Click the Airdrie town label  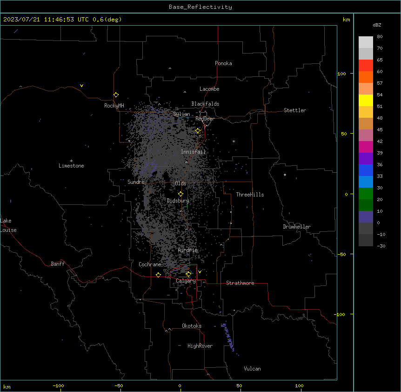coord(188,250)
